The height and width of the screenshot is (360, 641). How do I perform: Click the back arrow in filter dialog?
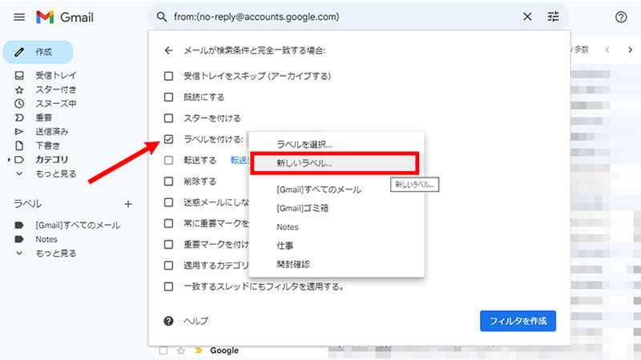[x=168, y=50]
